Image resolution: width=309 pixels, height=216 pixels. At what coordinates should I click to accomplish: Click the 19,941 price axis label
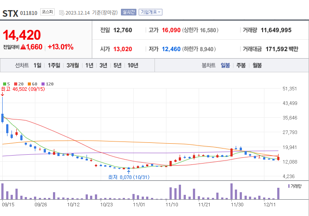pos(290,147)
